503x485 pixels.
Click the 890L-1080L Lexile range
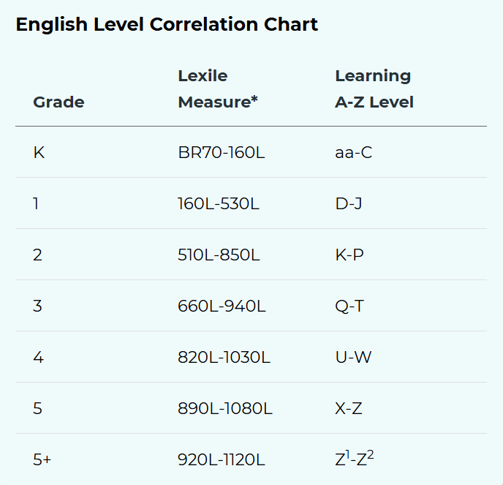(225, 408)
